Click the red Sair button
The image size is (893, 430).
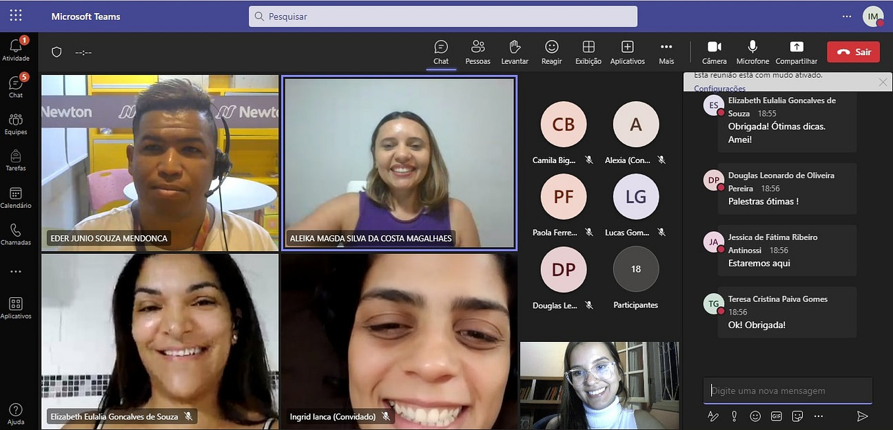click(853, 52)
